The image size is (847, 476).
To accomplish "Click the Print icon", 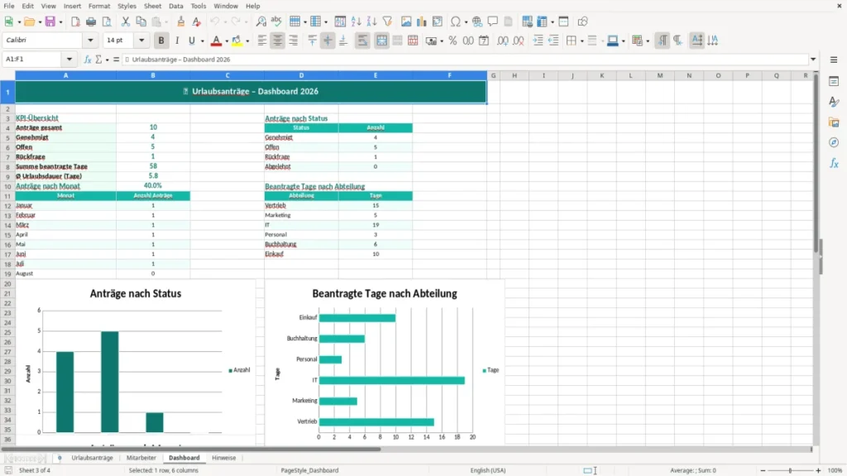I will point(91,21).
